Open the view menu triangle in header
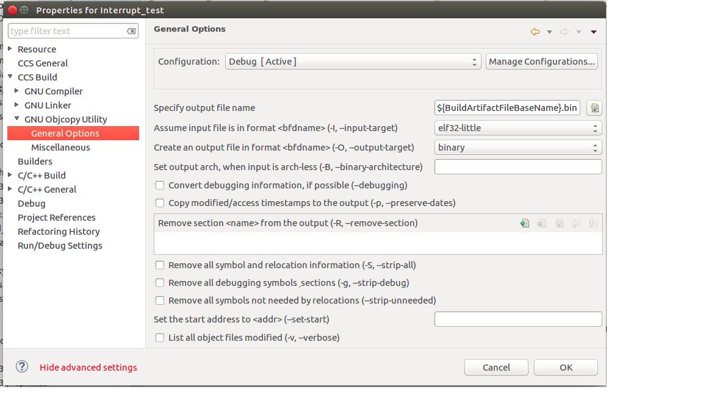 [x=594, y=32]
